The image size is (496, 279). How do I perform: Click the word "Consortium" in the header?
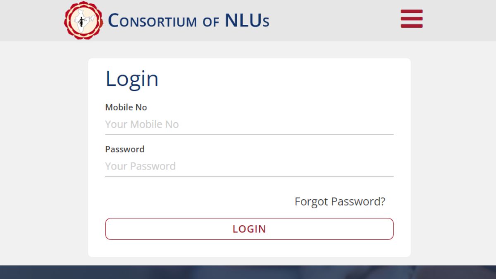[x=153, y=21]
